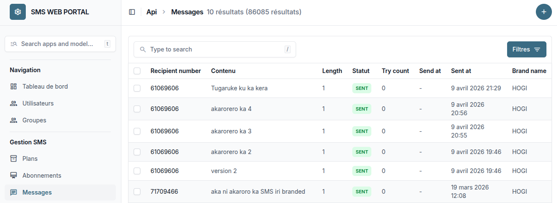Sort by the Send at column header
557x203 pixels.
point(430,71)
